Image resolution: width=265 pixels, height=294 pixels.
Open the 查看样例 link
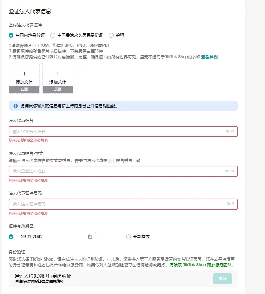(209, 57)
